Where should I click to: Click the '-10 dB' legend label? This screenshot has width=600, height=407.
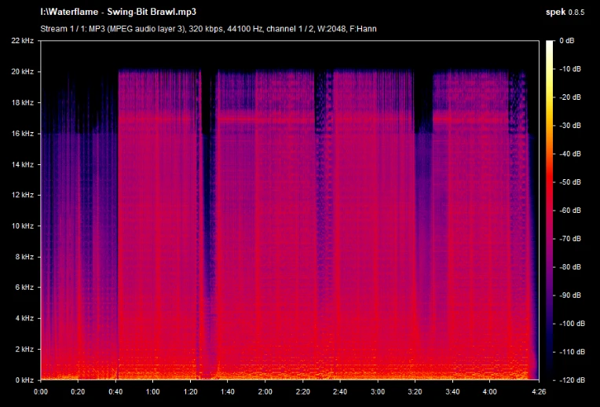coord(569,69)
